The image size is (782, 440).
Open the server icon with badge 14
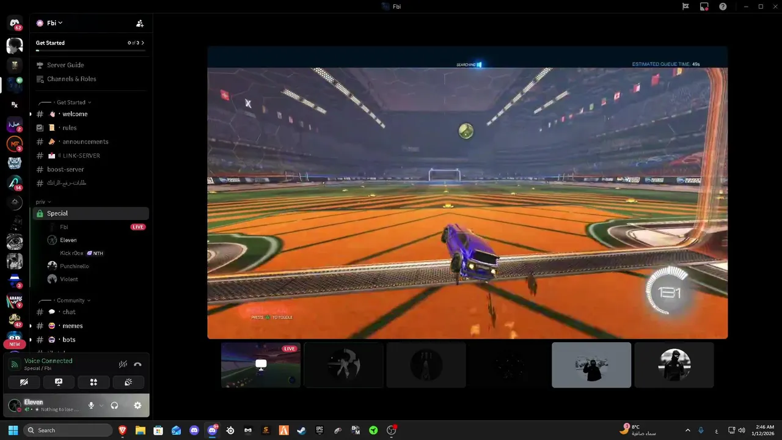click(15, 182)
